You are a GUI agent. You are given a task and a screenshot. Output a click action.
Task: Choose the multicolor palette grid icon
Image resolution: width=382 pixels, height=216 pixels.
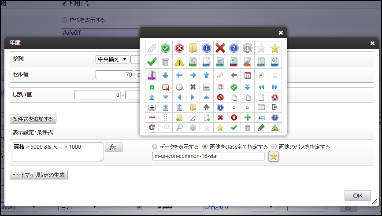220,87
